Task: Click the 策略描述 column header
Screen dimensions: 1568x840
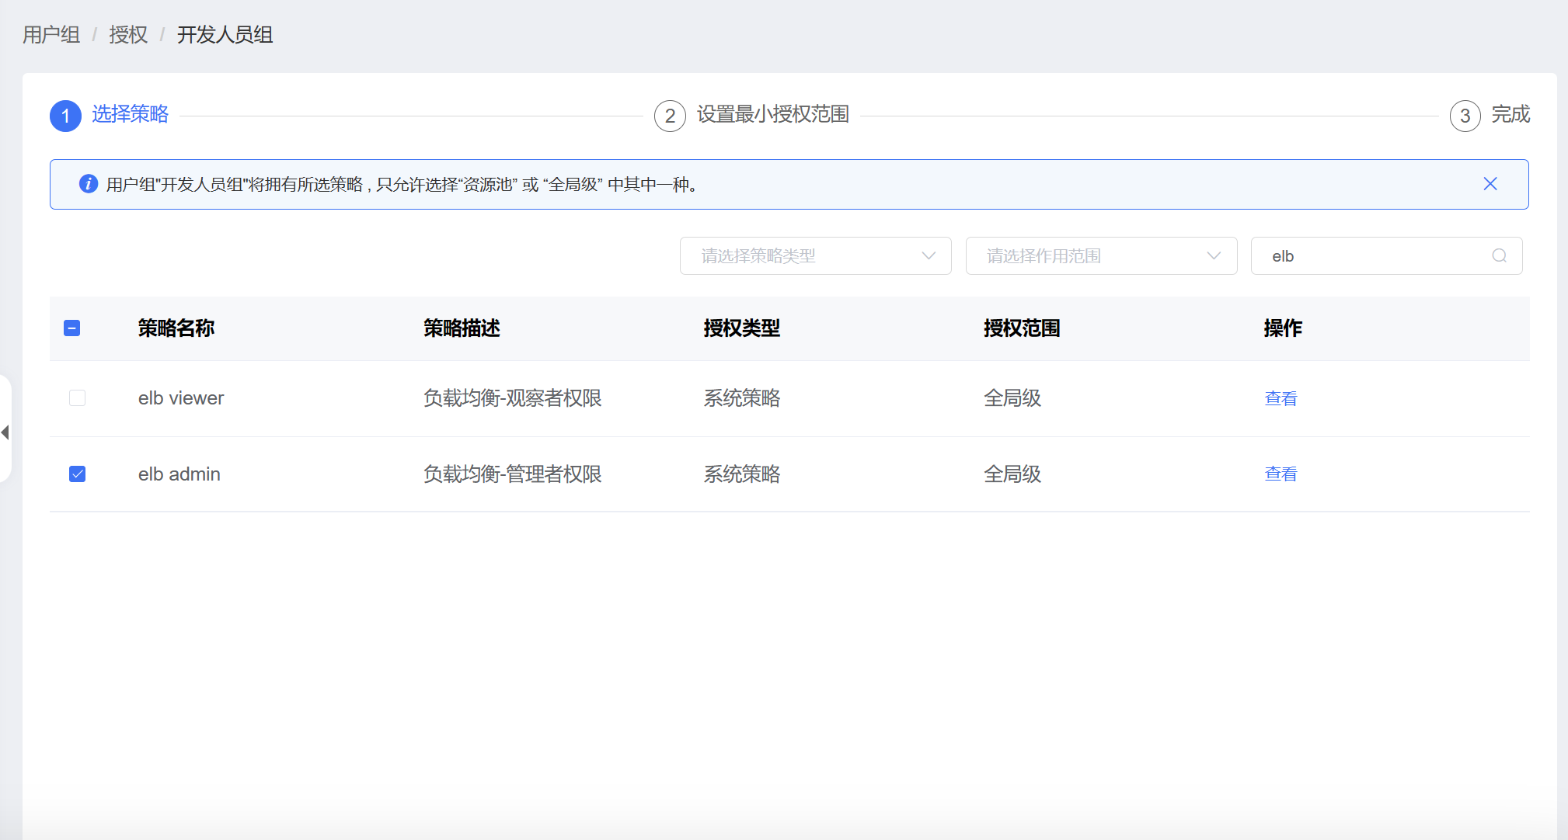Action: (x=462, y=328)
